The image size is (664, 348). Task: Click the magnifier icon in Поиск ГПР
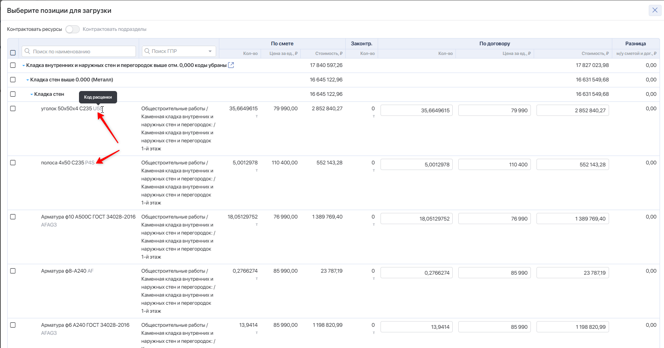pyautogui.click(x=147, y=51)
